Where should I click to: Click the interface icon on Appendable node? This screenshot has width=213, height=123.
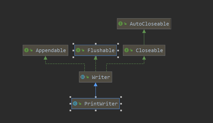(26, 50)
